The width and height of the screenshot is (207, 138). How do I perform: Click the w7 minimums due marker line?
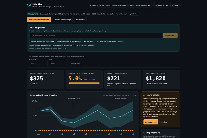point(121,115)
